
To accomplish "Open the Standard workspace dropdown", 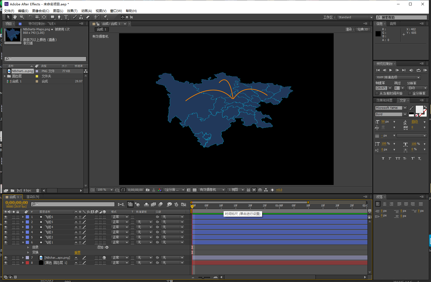I will coord(355,17).
